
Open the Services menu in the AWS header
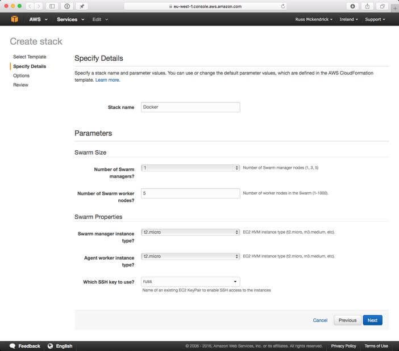pyautogui.click(x=70, y=19)
